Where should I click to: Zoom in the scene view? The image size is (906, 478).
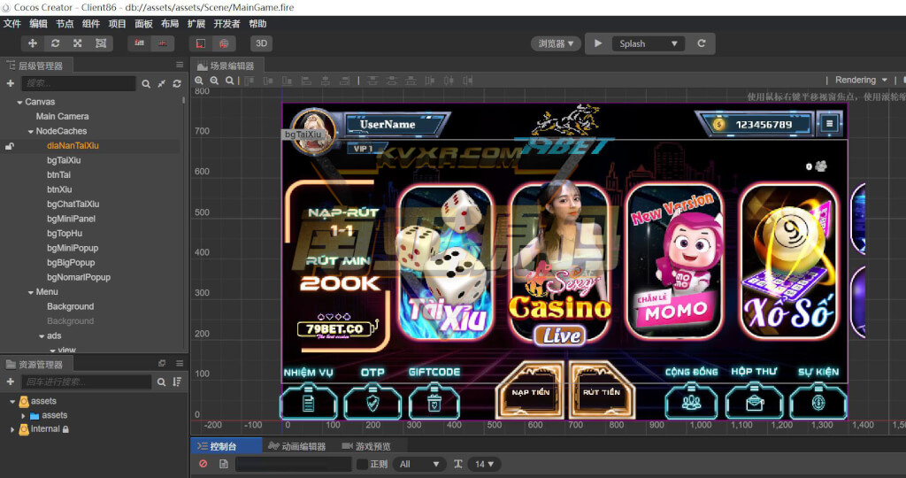[x=199, y=81]
